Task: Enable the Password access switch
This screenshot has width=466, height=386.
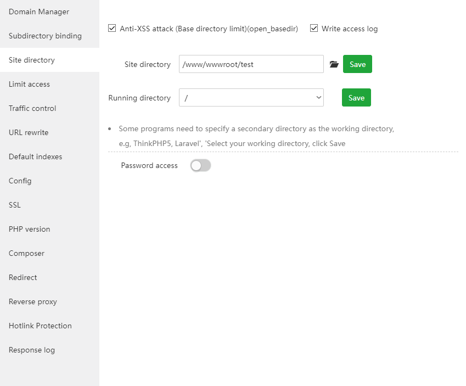Action: [x=200, y=165]
